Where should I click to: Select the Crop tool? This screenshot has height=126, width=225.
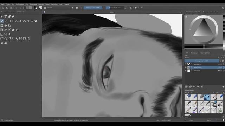9,26
